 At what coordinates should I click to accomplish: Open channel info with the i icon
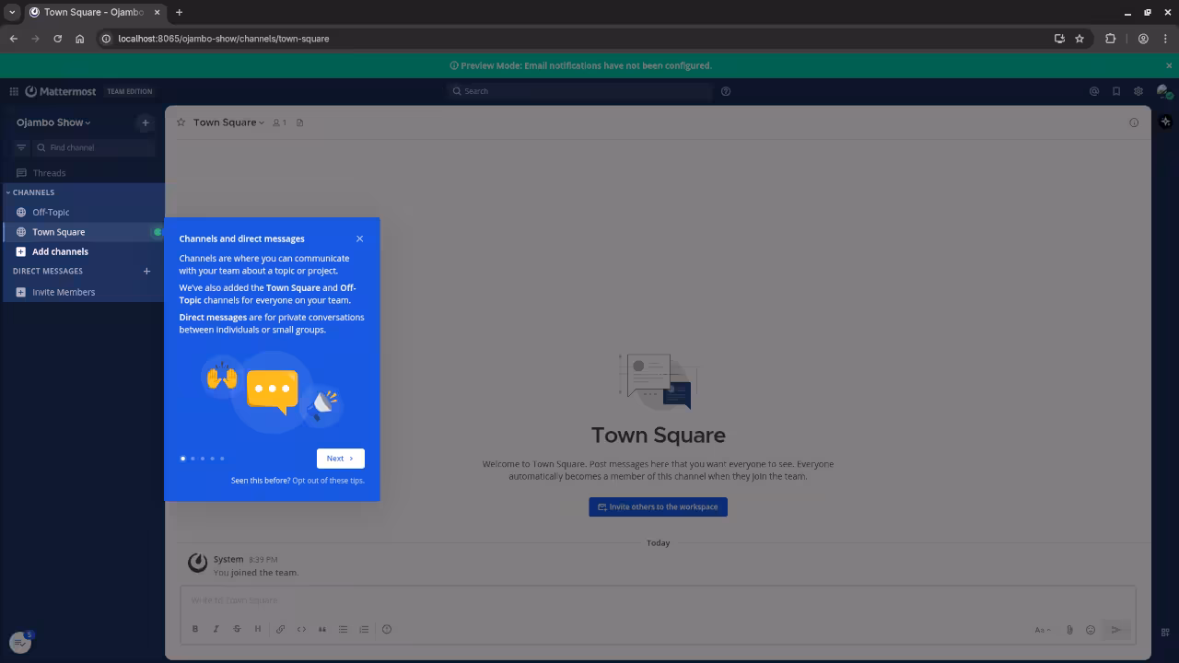1134,122
